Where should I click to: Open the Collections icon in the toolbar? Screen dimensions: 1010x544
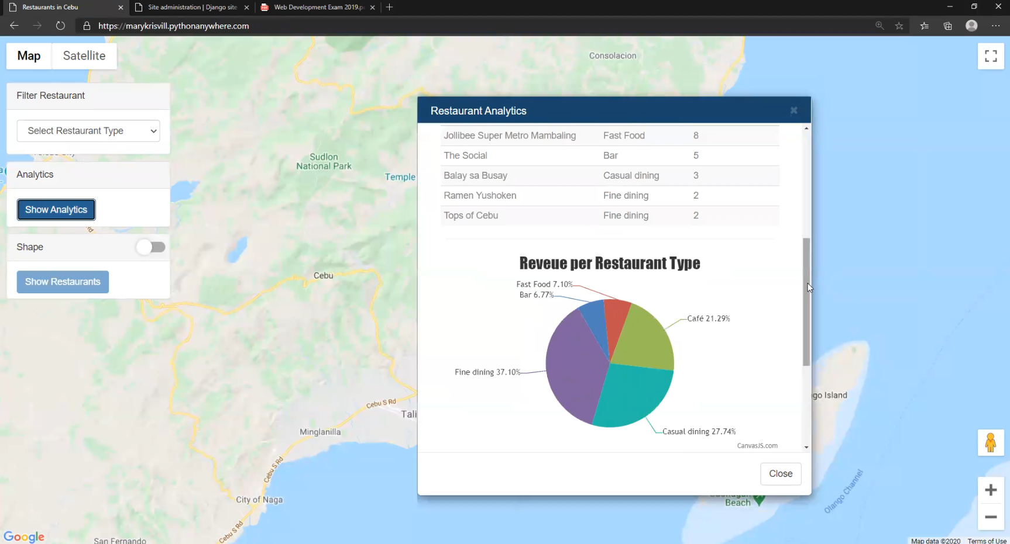pos(948,26)
